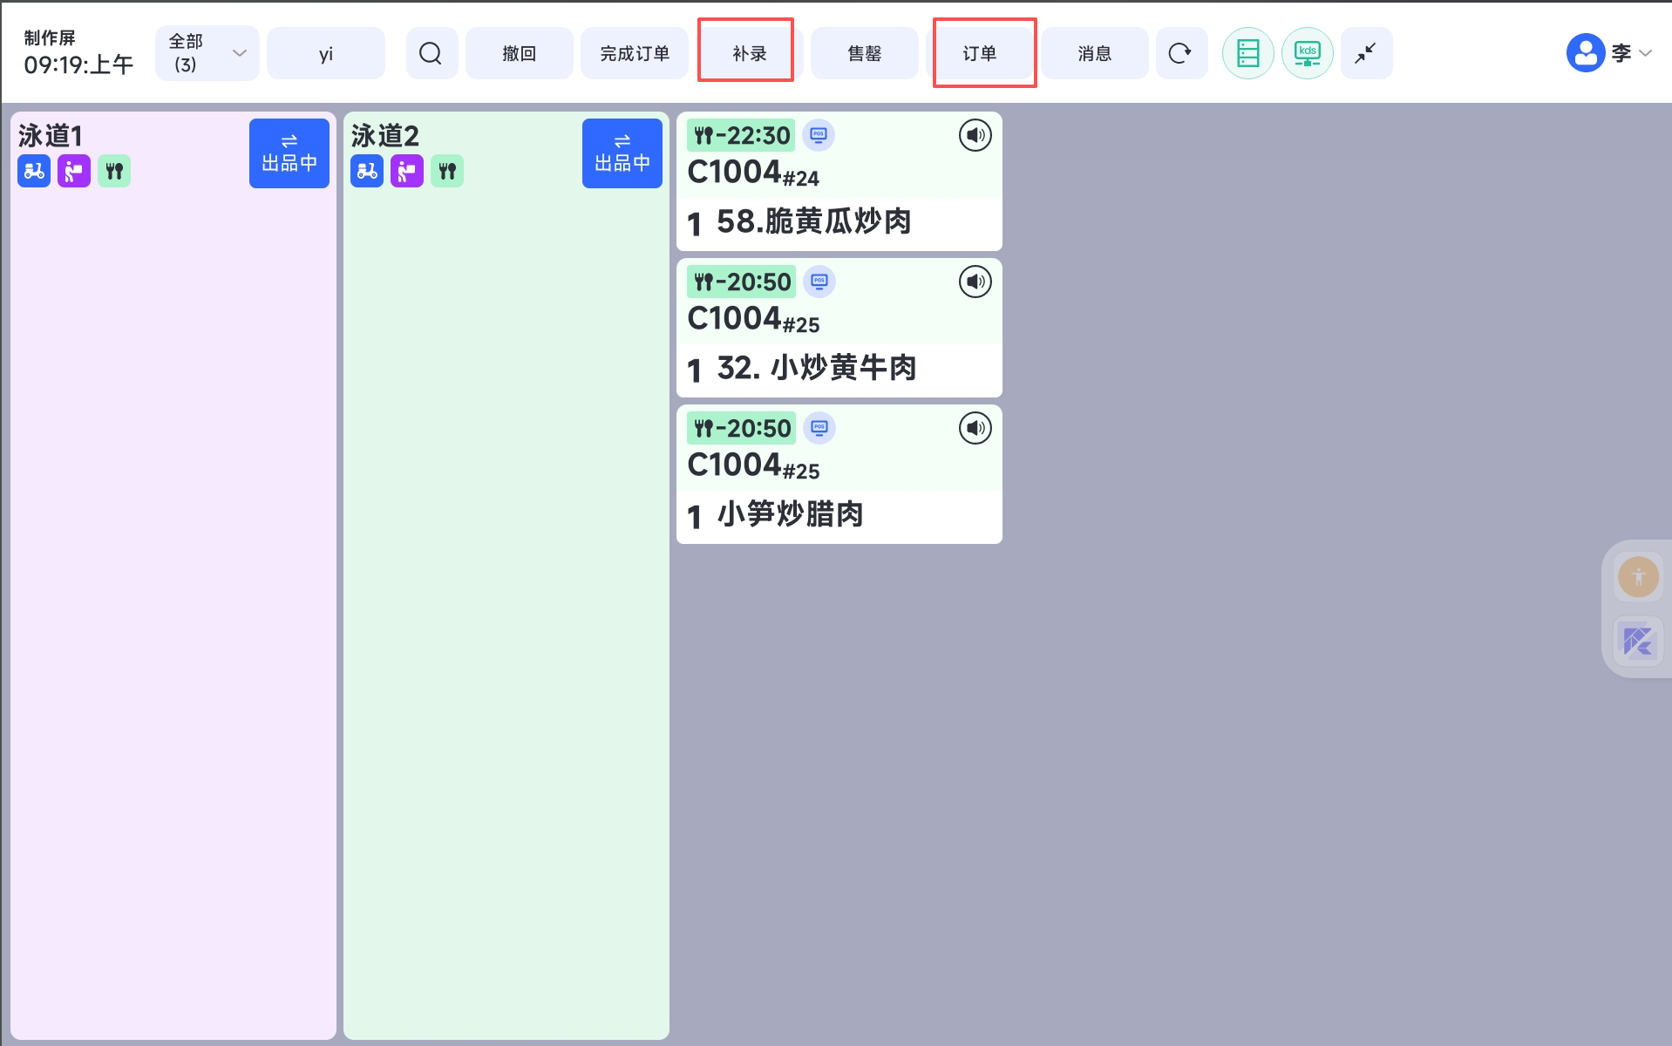Open the 消息 tab
The width and height of the screenshot is (1672, 1046).
[x=1094, y=54]
